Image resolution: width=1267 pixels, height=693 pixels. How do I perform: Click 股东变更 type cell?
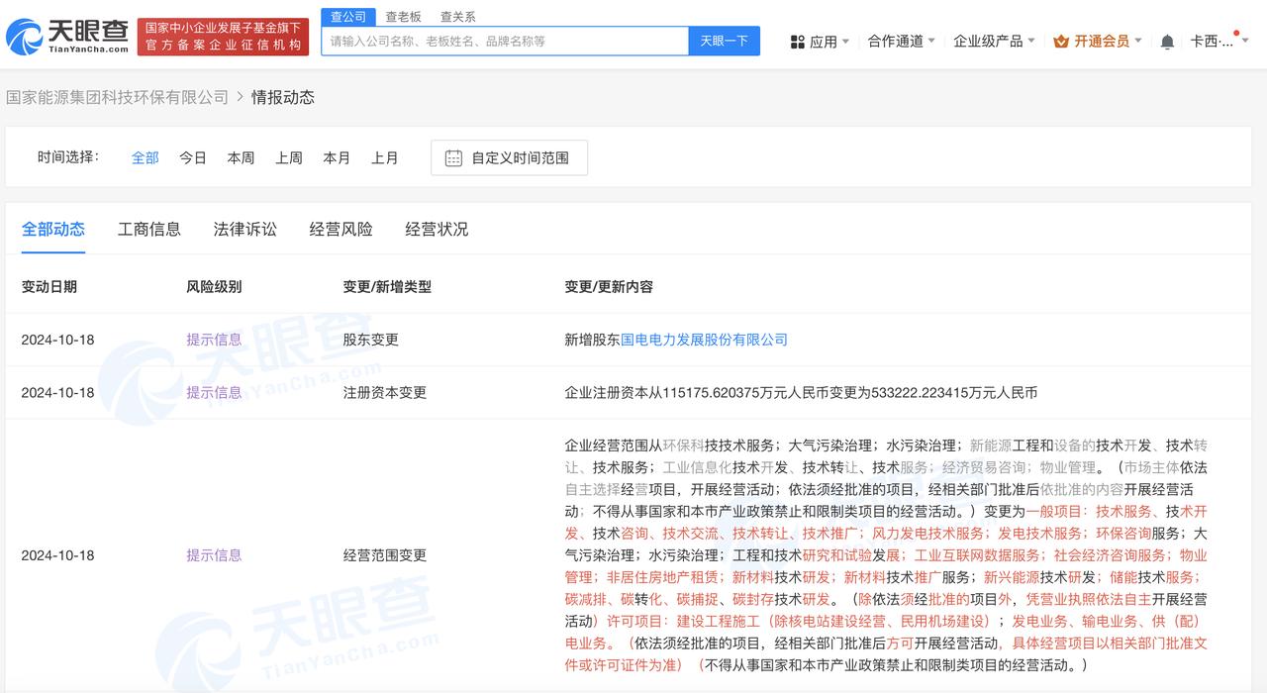coord(371,340)
